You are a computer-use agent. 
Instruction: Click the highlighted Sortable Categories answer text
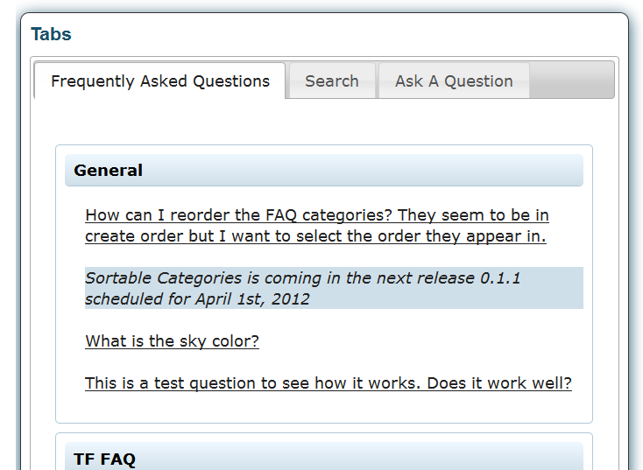tap(334, 288)
